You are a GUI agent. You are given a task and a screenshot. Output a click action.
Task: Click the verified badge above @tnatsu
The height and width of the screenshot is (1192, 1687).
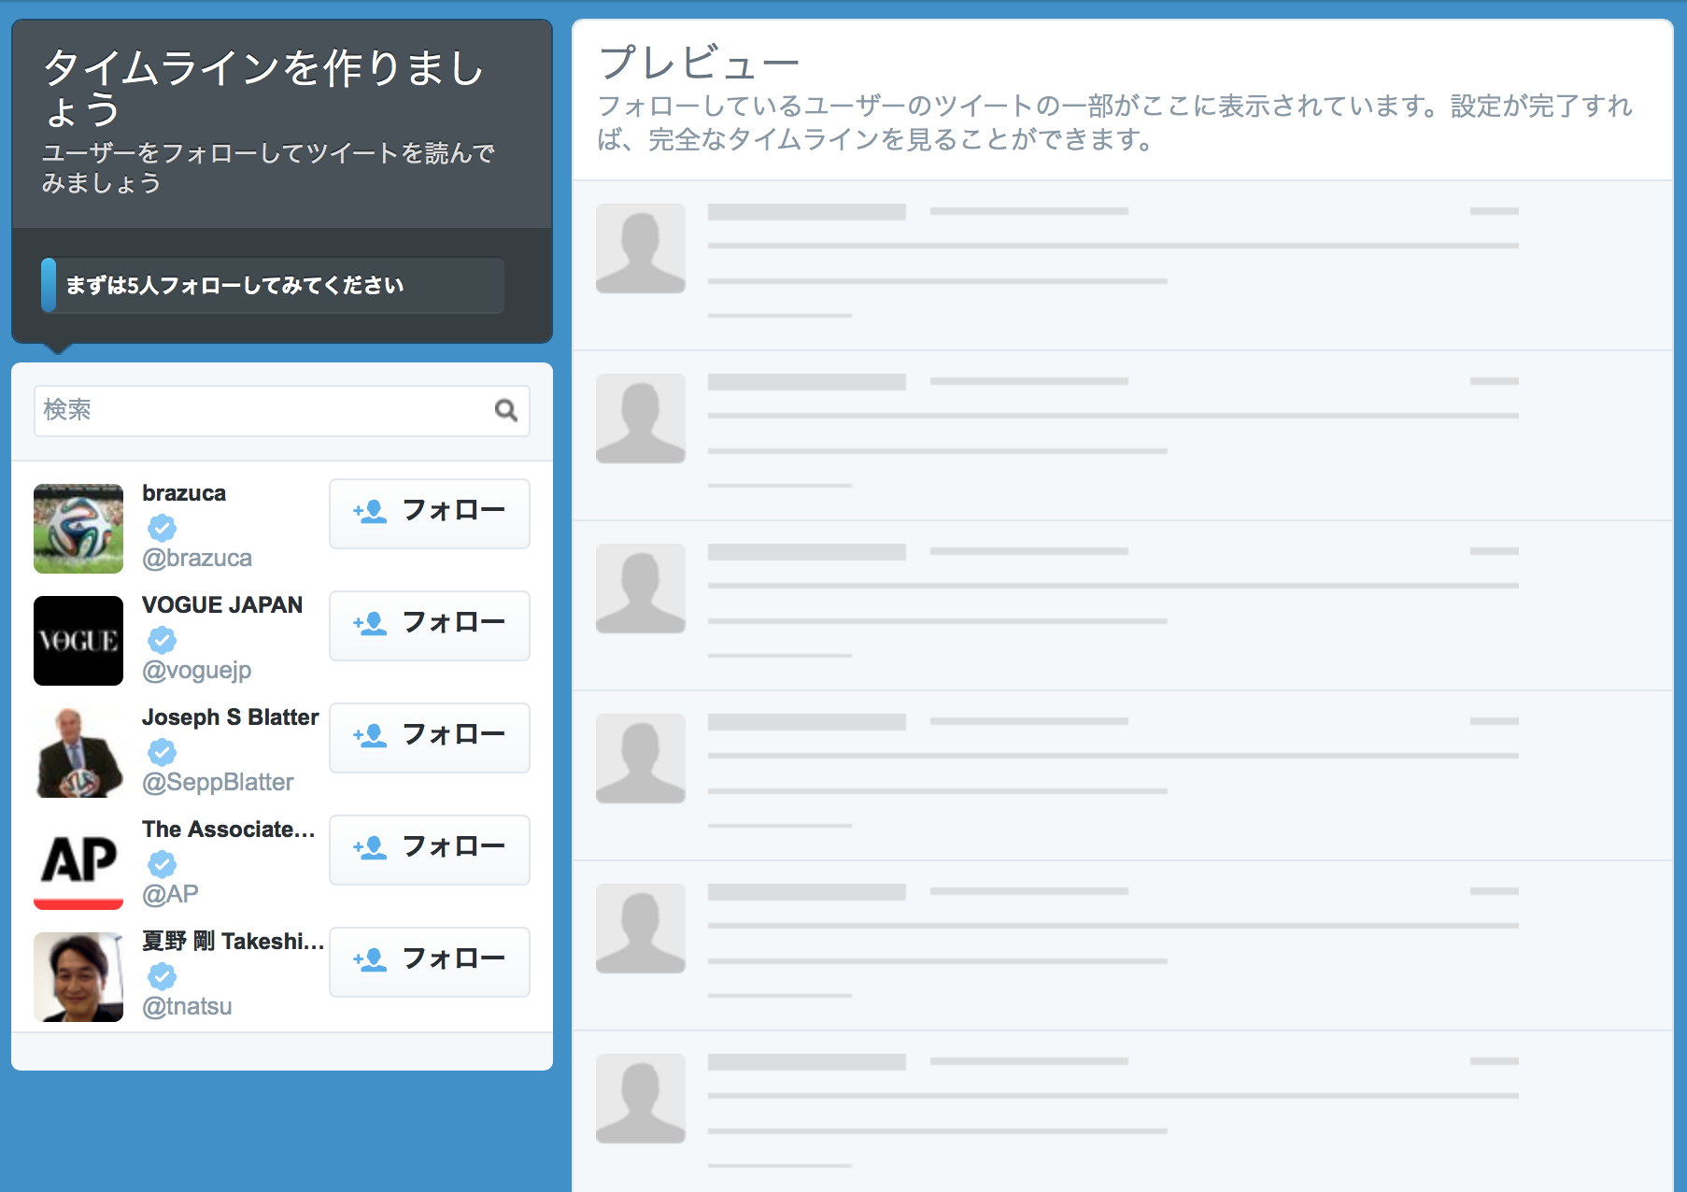(x=162, y=976)
